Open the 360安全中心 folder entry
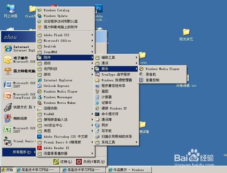This screenshot has height=173, width=227. (x=65, y=125)
